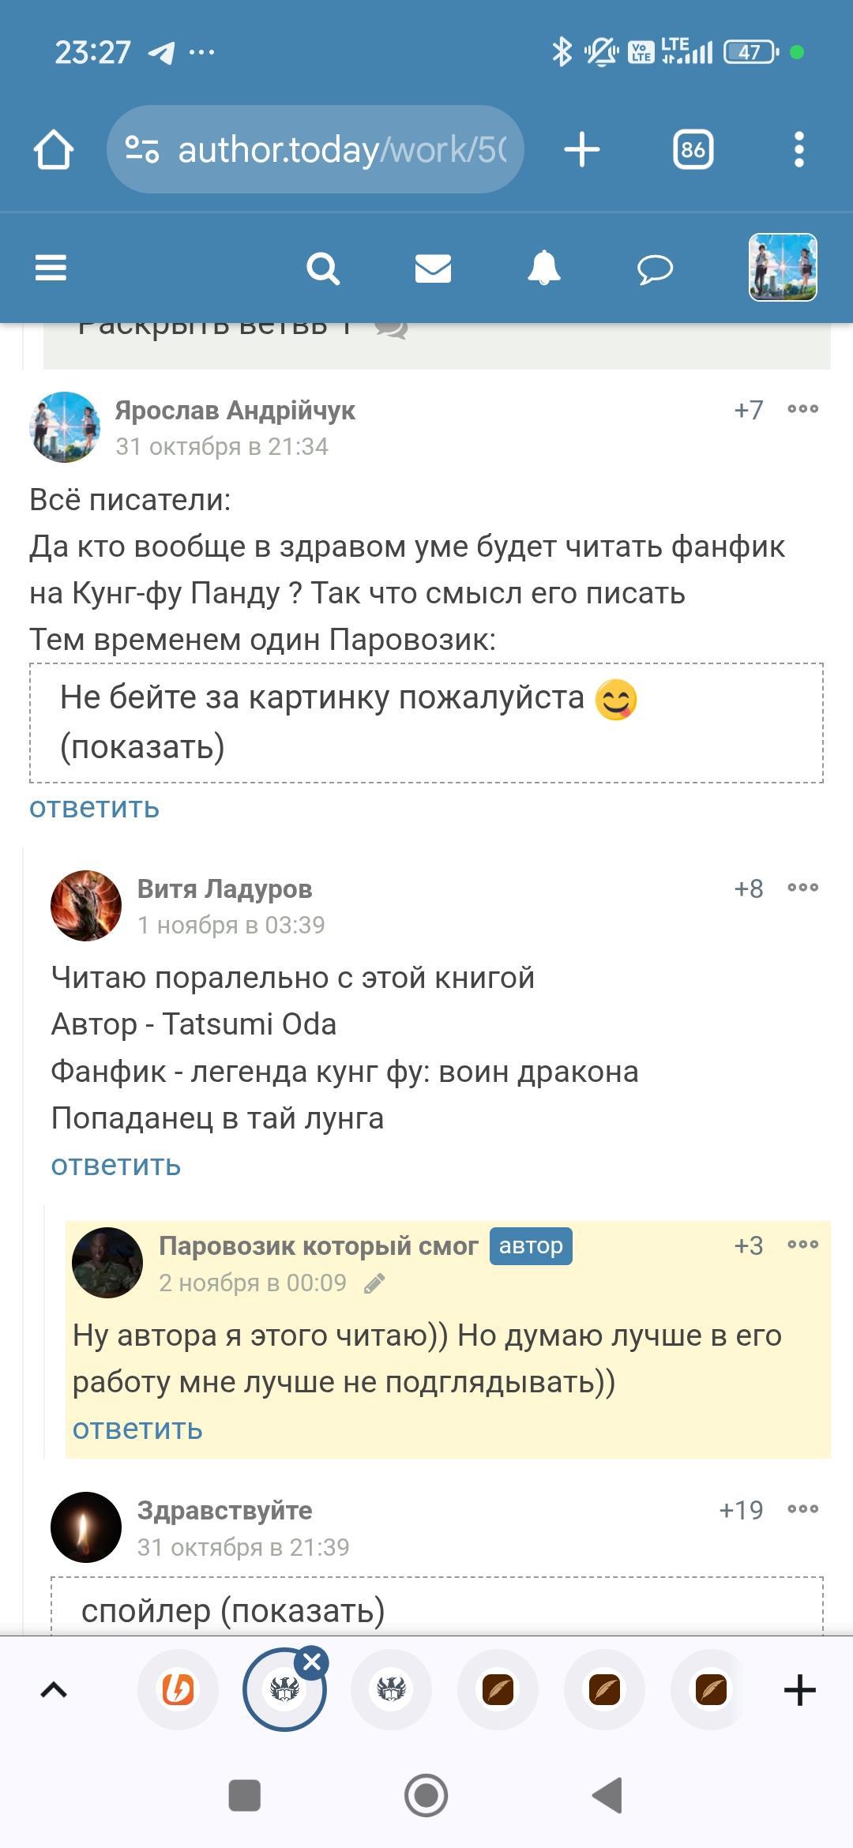The width and height of the screenshot is (853, 1848).
Task: Open private messages envelope icon
Action: 433,269
